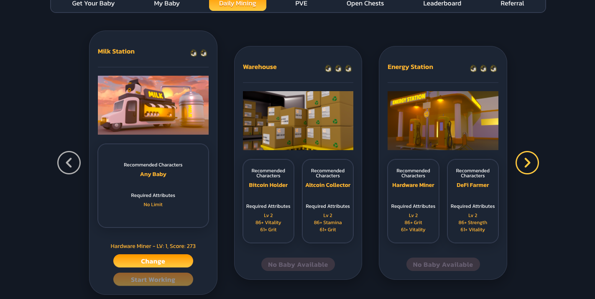This screenshot has height=299, width=595.
Task: Click third difficulty icon on Warehouse card
Action: pyautogui.click(x=348, y=68)
